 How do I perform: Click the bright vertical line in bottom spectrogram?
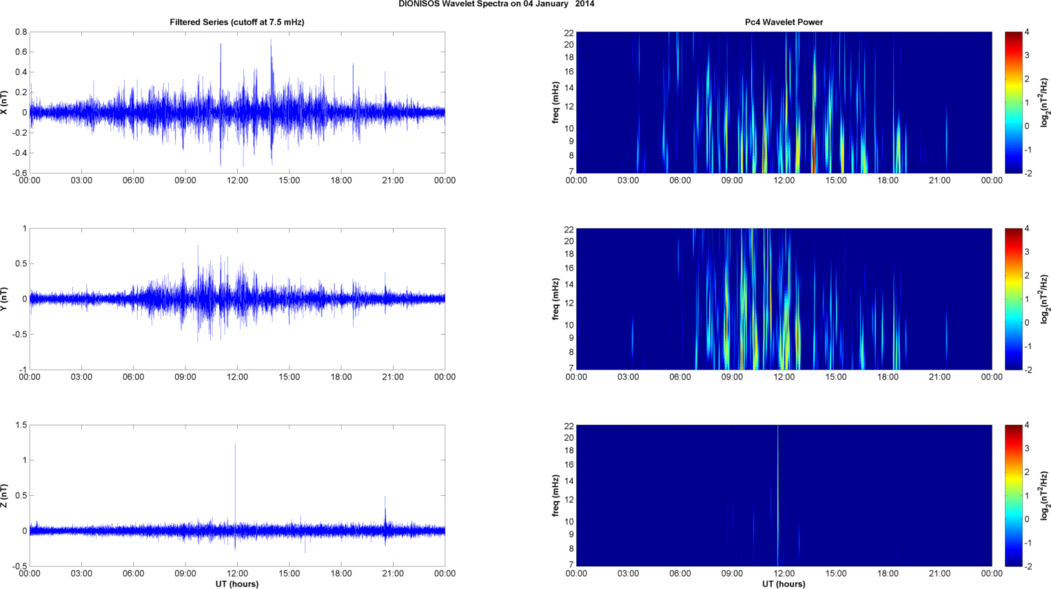[x=777, y=495]
